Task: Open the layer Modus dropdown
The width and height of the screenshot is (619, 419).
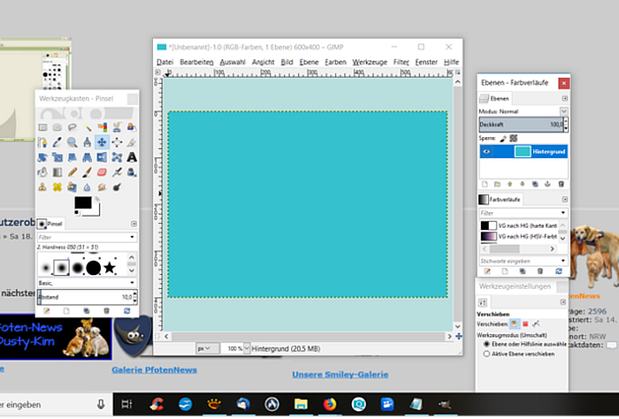Action: pos(563,112)
